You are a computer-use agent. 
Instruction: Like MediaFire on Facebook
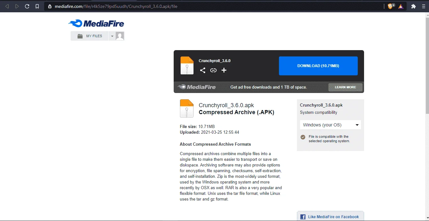point(330,217)
